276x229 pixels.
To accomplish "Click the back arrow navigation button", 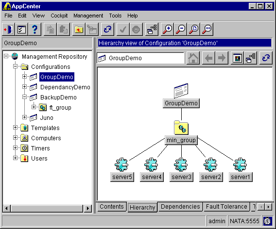I will point(208,58).
